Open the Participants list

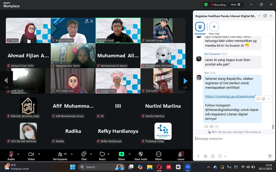coord(60,154)
